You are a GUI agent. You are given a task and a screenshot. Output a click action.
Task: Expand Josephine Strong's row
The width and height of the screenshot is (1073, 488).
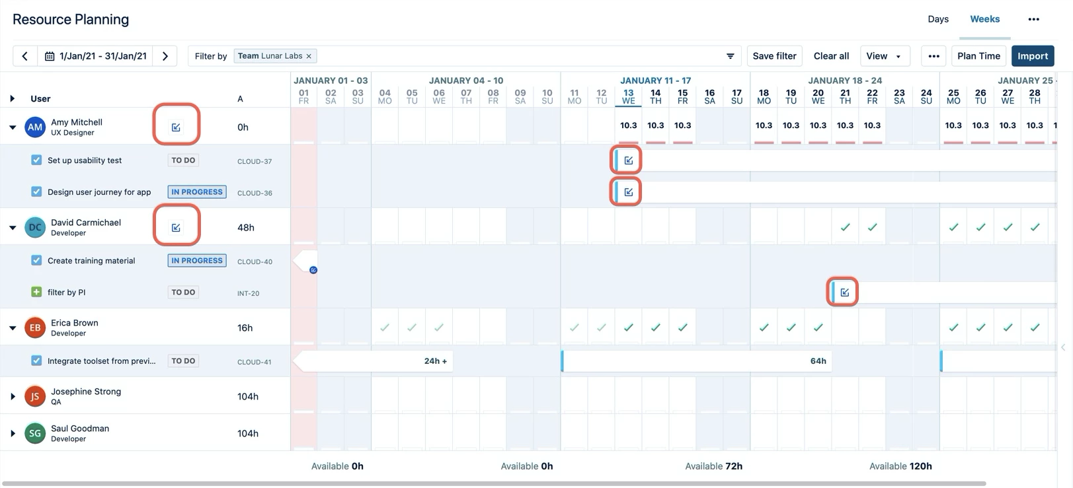click(13, 396)
